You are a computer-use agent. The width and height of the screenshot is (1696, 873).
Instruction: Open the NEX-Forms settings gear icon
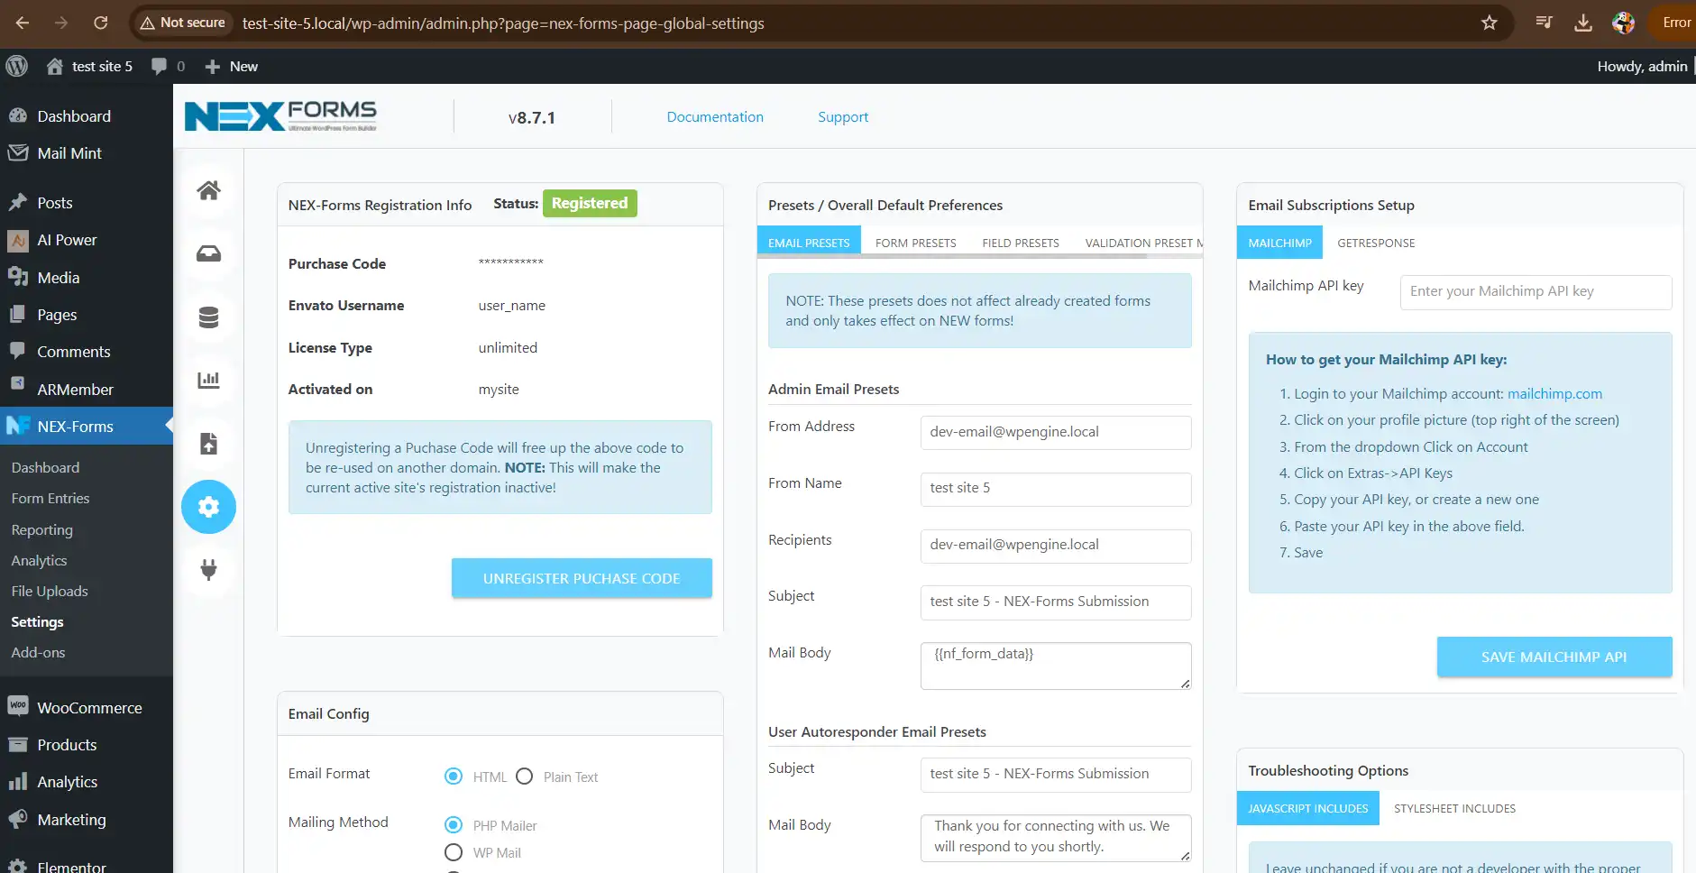pyautogui.click(x=208, y=507)
